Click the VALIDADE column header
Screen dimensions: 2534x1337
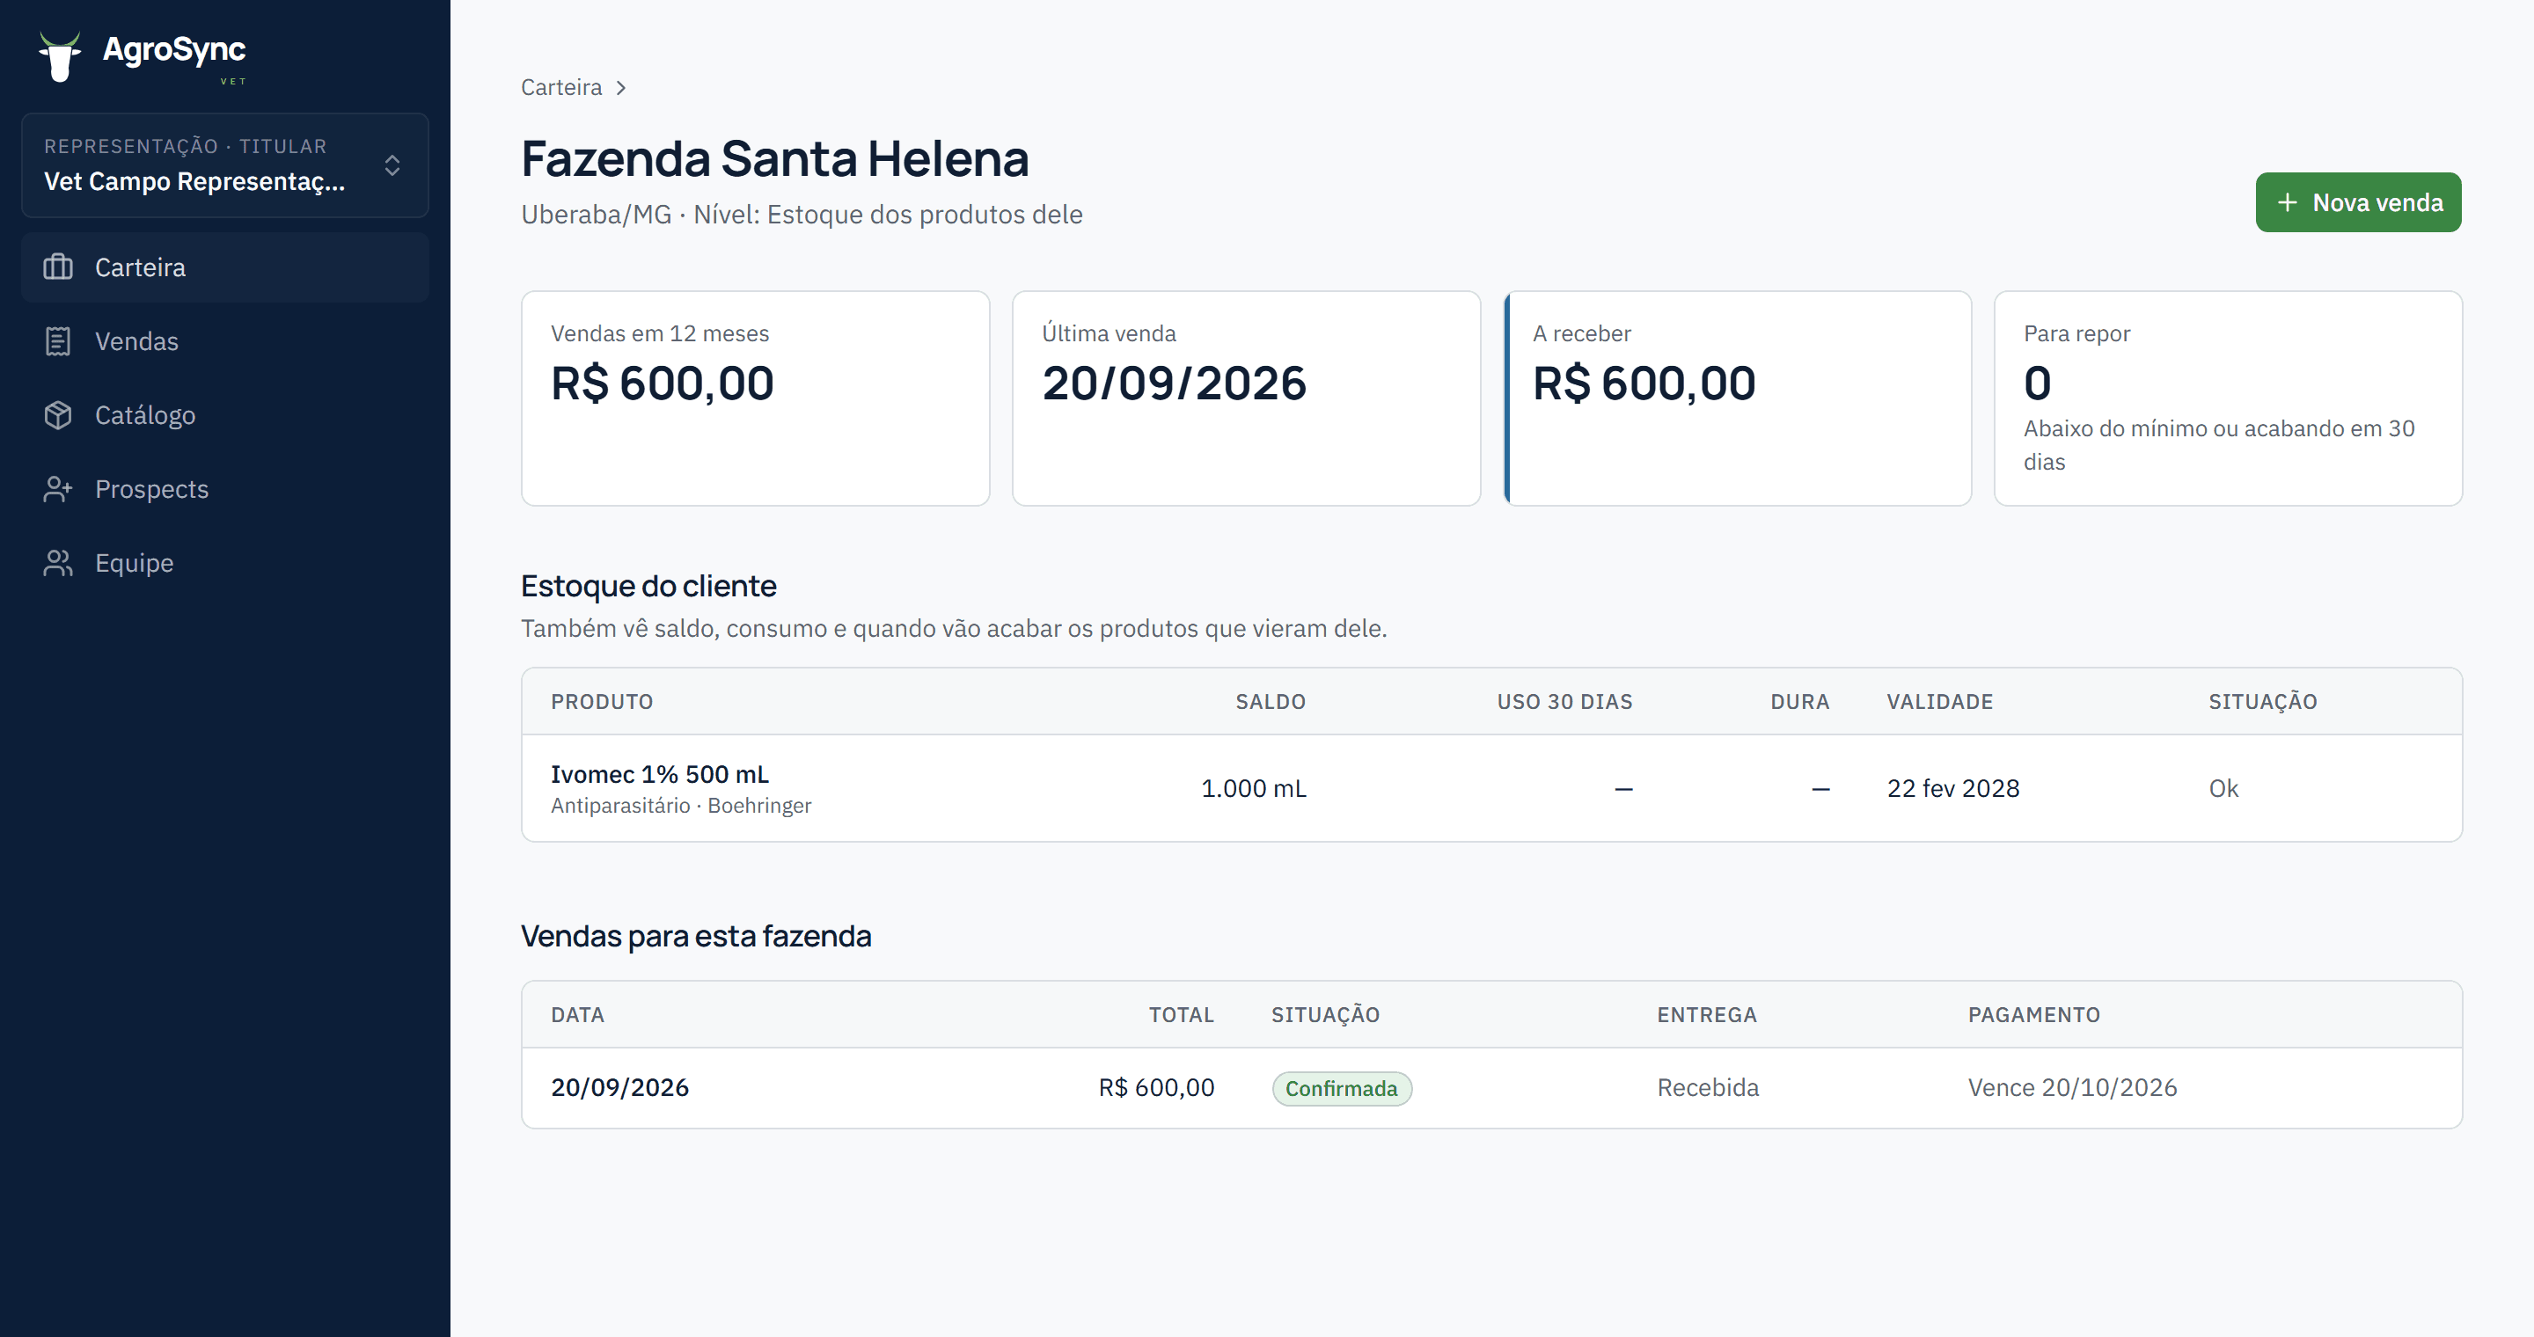click(1939, 702)
